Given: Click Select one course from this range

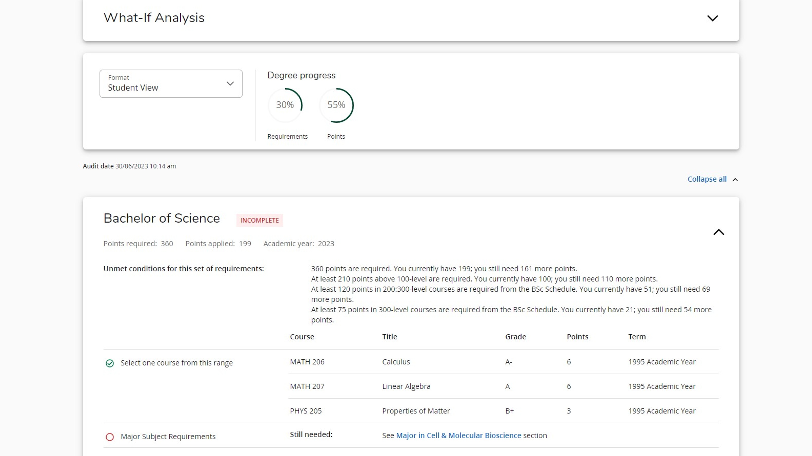Looking at the screenshot, I should pos(177,363).
